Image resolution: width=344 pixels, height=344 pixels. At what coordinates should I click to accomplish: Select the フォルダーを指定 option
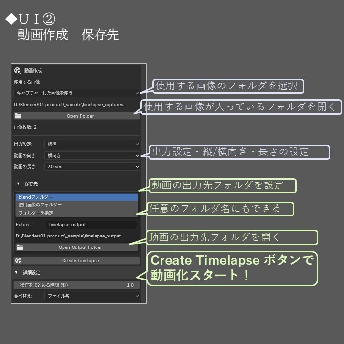[76, 213]
